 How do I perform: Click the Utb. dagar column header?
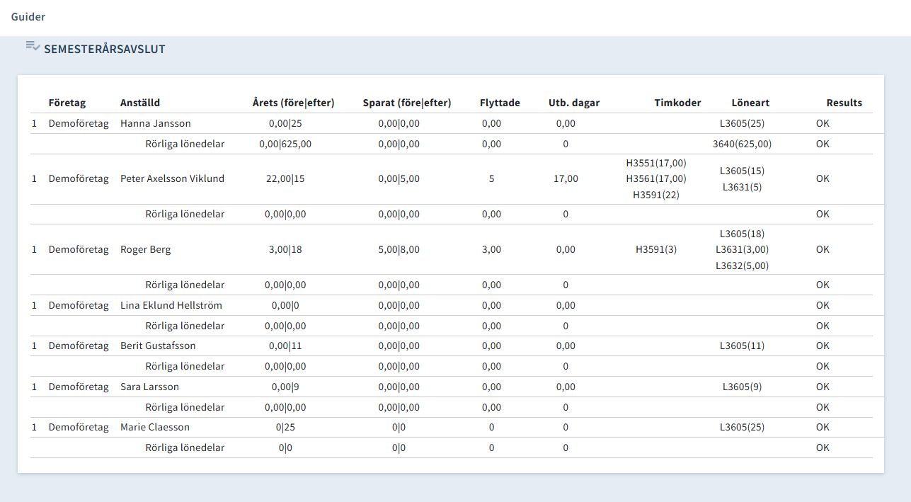pyautogui.click(x=573, y=103)
